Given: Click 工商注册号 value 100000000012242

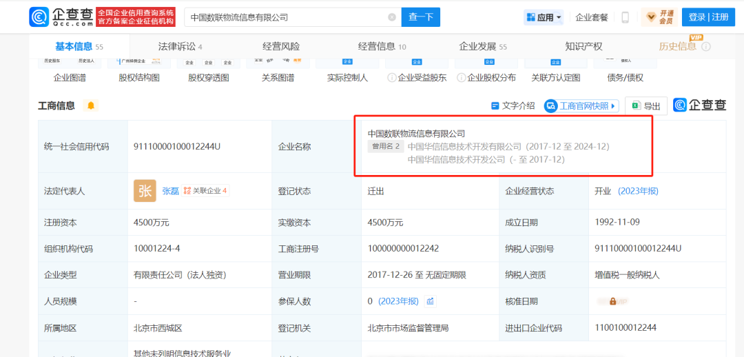Looking at the screenshot, I should [403, 248].
